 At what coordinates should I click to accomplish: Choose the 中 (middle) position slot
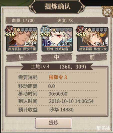57,57
